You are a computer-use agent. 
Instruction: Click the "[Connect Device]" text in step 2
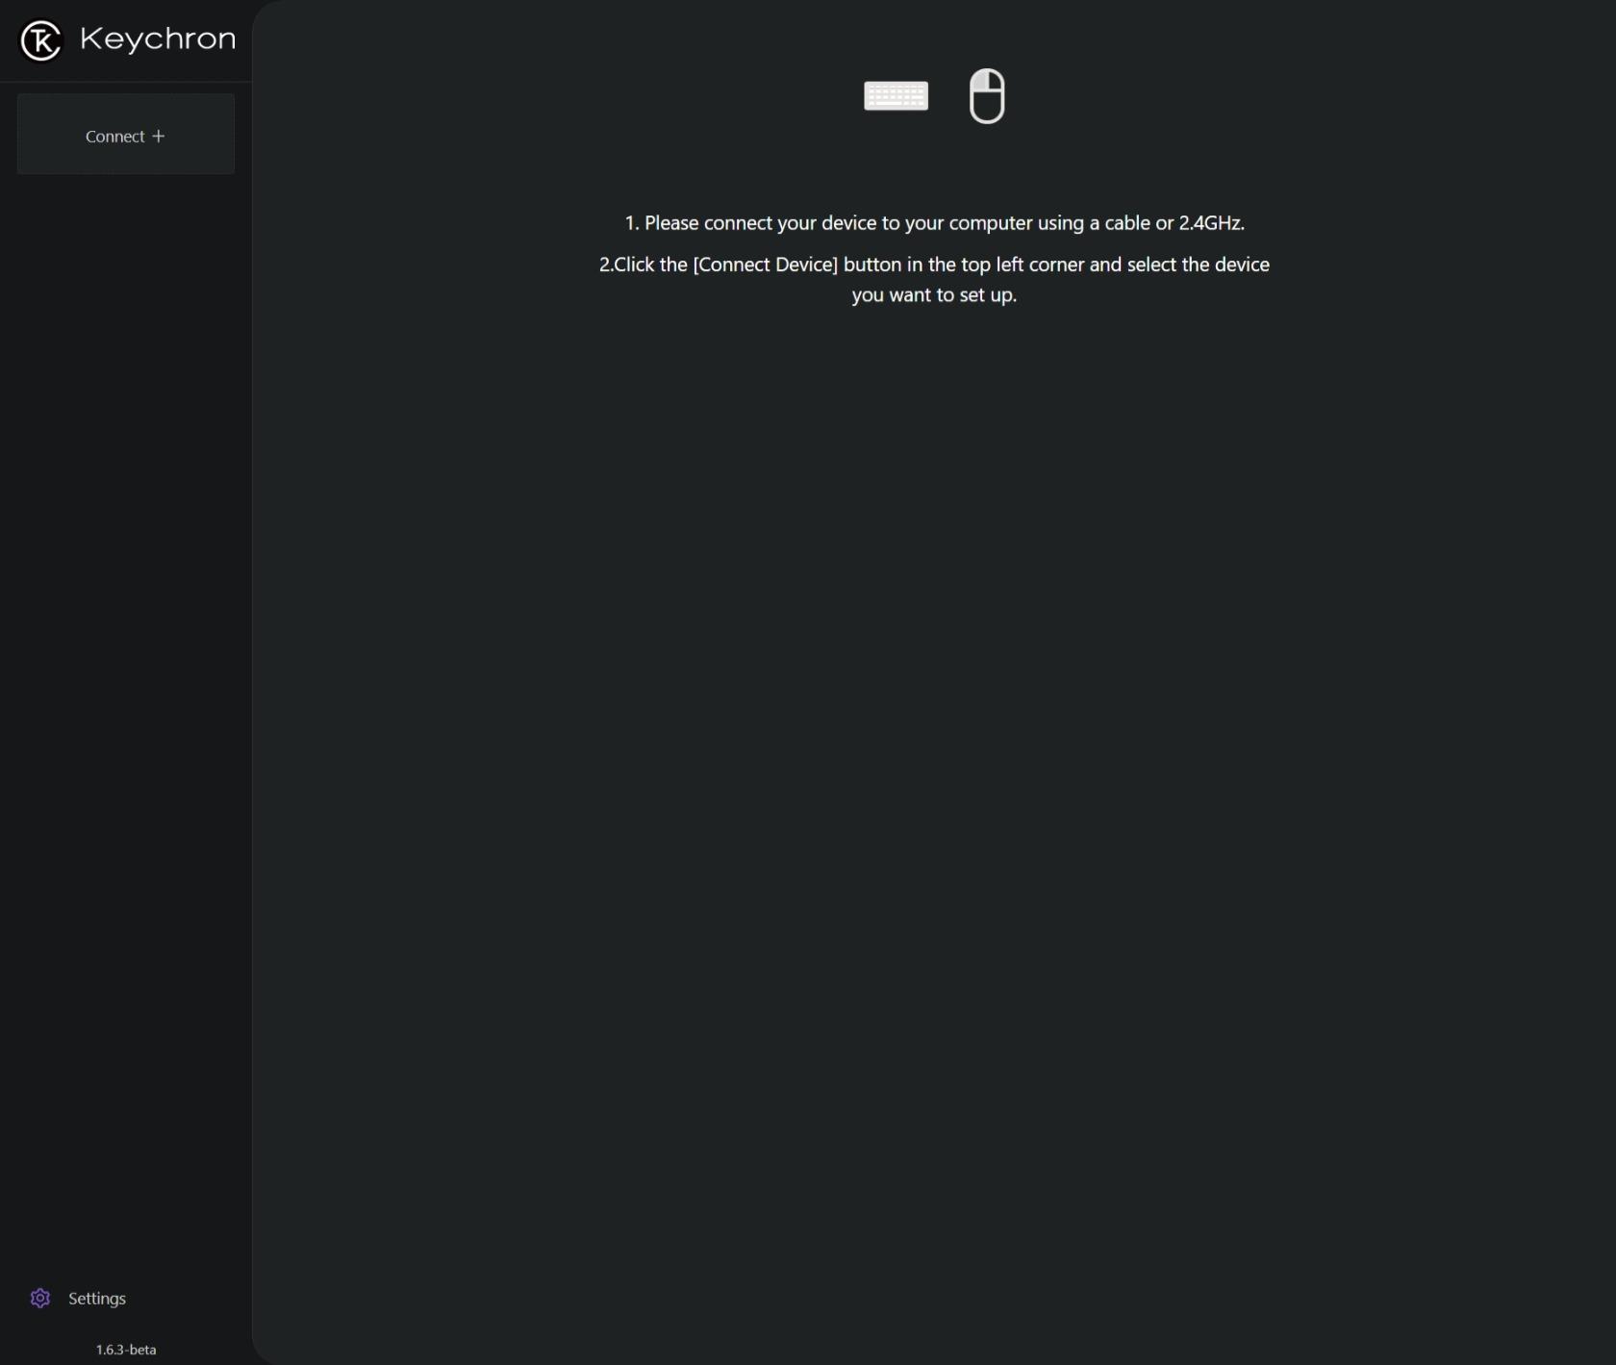pos(765,265)
